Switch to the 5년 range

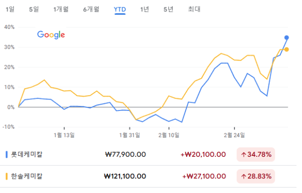click(168, 9)
